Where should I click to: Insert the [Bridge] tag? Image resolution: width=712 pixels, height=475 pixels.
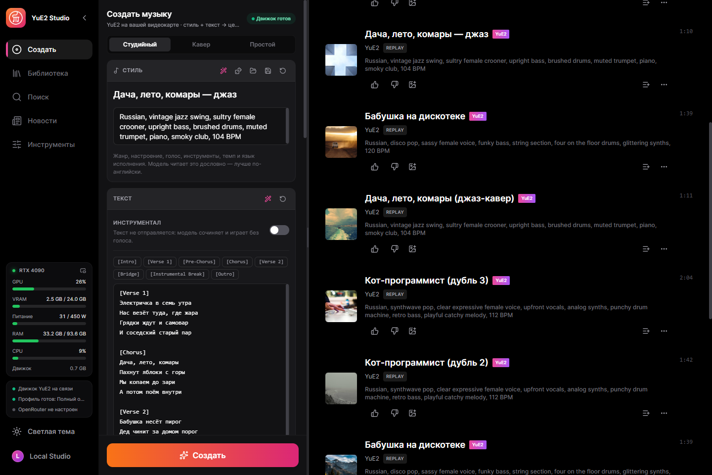click(x=129, y=274)
